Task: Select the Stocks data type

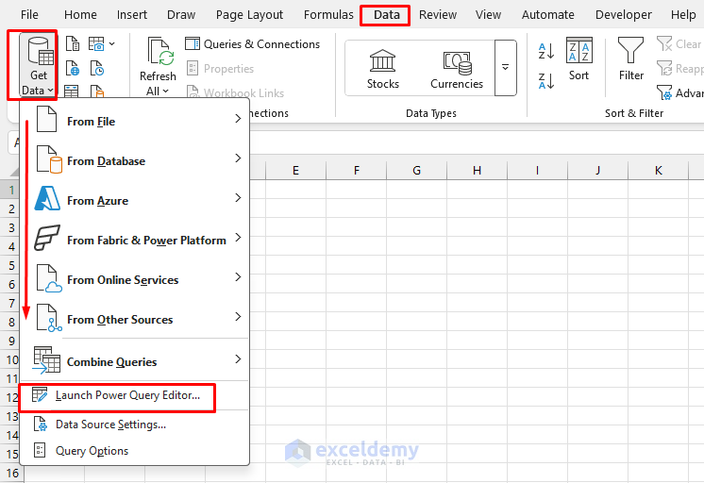Action: click(382, 69)
